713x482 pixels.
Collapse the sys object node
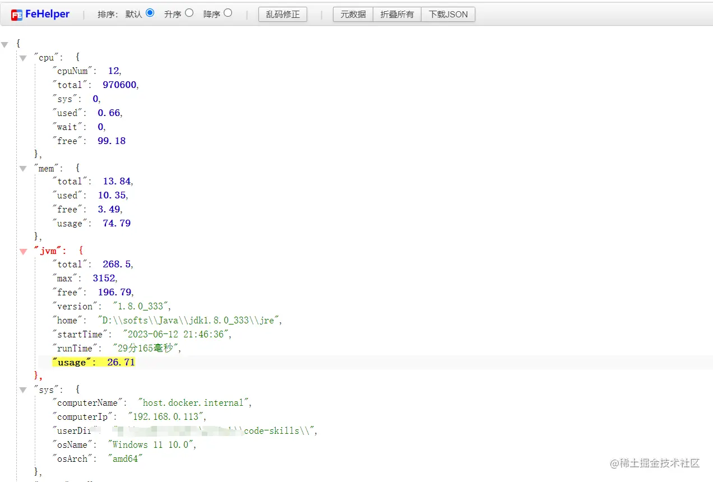coord(22,390)
